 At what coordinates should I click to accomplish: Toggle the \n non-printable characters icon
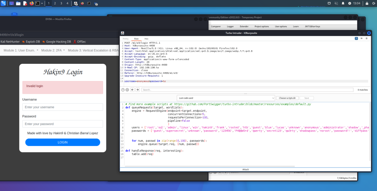[x=362, y=38]
